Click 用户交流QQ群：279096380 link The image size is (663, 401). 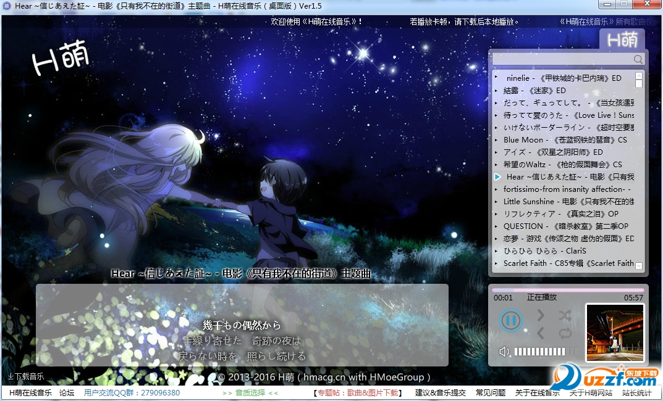pos(132,393)
